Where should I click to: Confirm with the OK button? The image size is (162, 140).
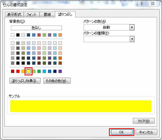(x=122, y=132)
